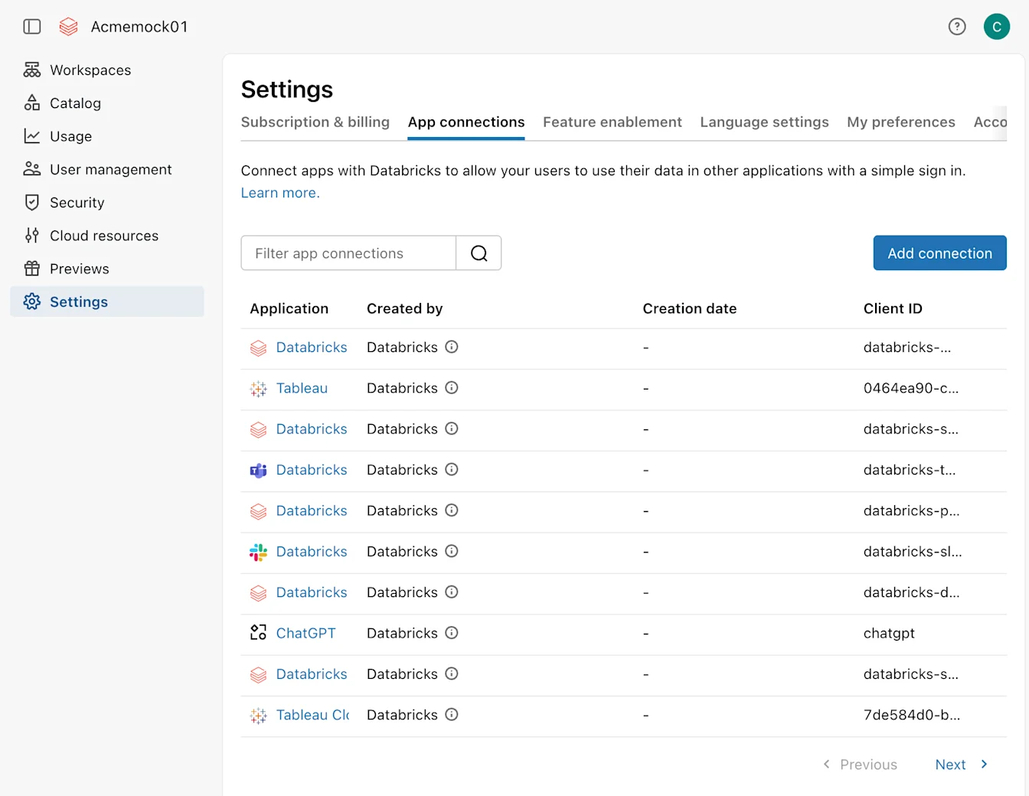
Task: Open Databricks link in databricks-t... row
Action: coord(312,469)
